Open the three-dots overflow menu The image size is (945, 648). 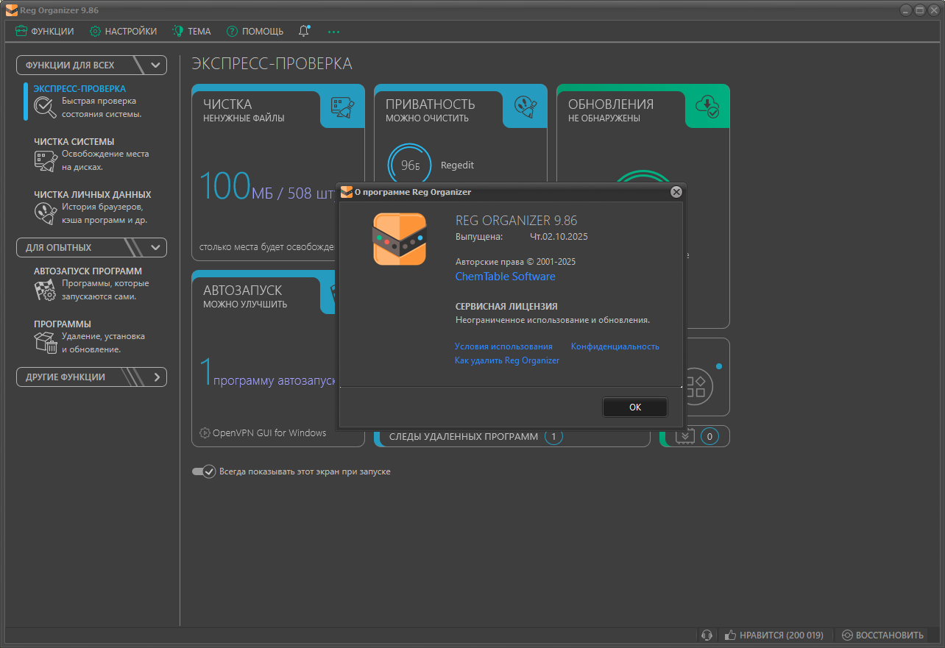click(x=333, y=32)
